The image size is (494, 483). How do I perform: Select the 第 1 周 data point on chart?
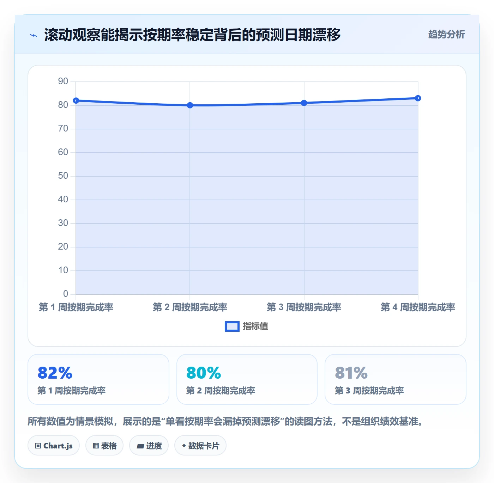(x=76, y=100)
